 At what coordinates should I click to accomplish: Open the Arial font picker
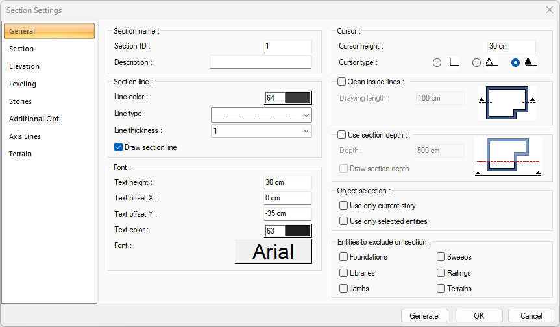(x=273, y=252)
